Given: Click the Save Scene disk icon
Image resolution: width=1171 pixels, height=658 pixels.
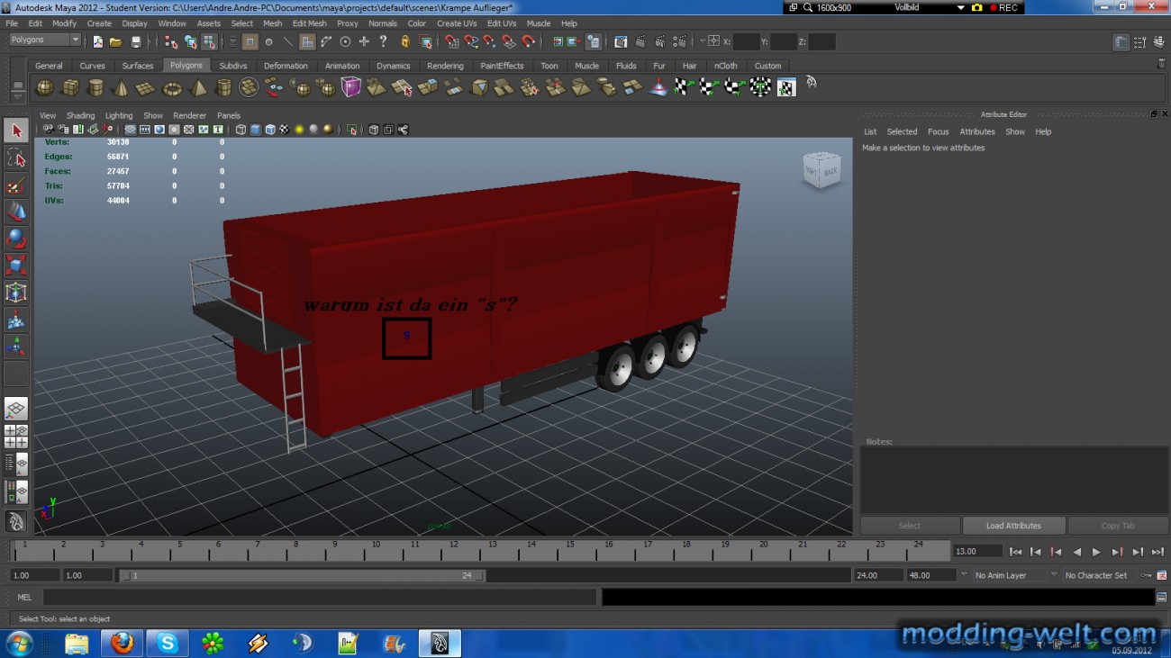Looking at the screenshot, I should [x=136, y=41].
